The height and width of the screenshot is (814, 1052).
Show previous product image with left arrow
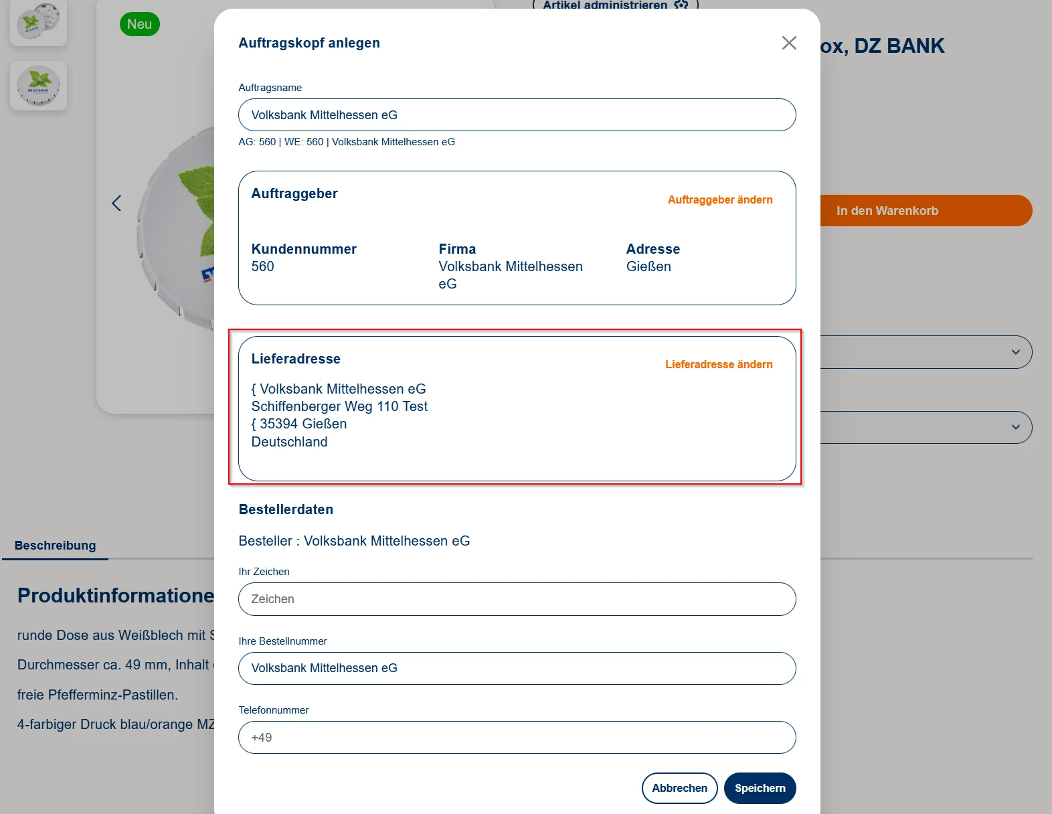coord(117,203)
